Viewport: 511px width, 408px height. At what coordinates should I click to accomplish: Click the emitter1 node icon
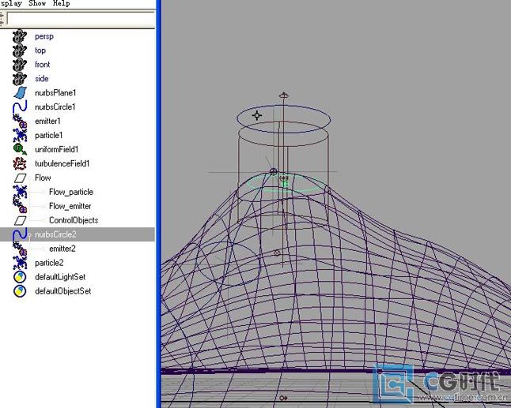(x=20, y=122)
